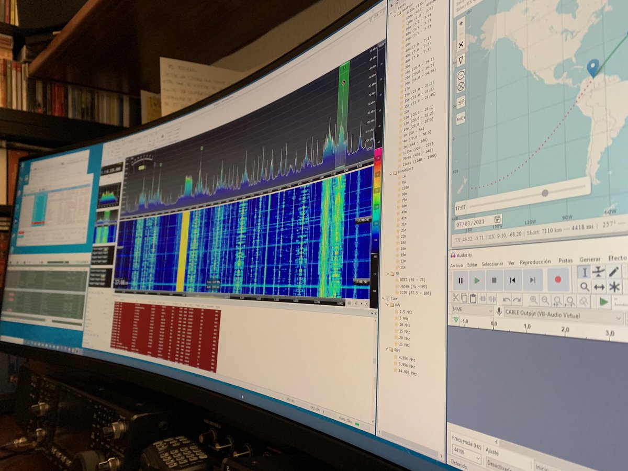The height and width of the screenshot is (471, 628).
Task: Click the Copy icon in Audacity's edit toolbar
Action: click(x=464, y=298)
